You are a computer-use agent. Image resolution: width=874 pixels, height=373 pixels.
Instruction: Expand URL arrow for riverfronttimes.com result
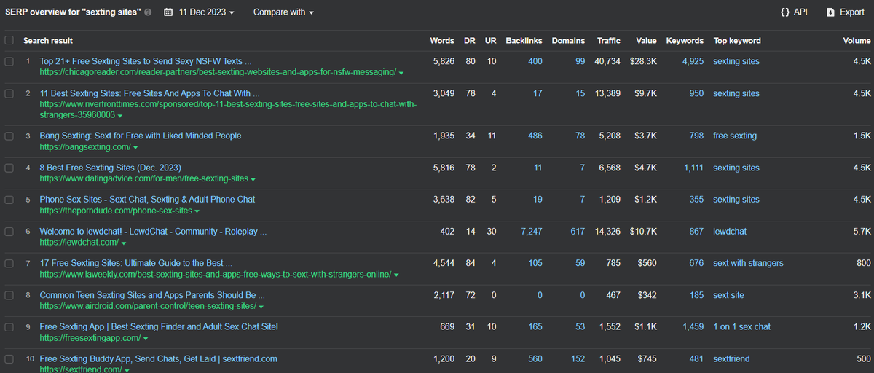[x=120, y=116]
